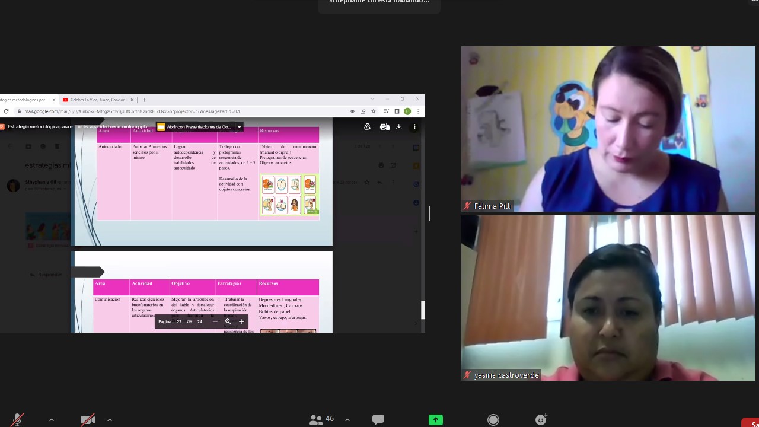This screenshot has width=759, height=427.
Task: Click the 'Recursos' header in lower slide
Action: click(x=268, y=283)
